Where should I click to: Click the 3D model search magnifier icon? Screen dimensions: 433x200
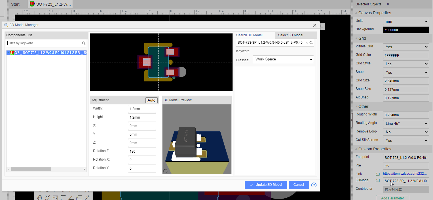click(311, 43)
